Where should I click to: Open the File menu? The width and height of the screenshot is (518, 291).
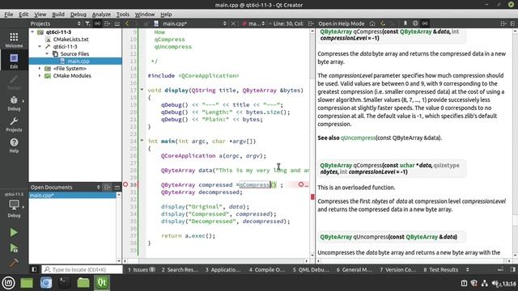pyautogui.click(x=9, y=15)
